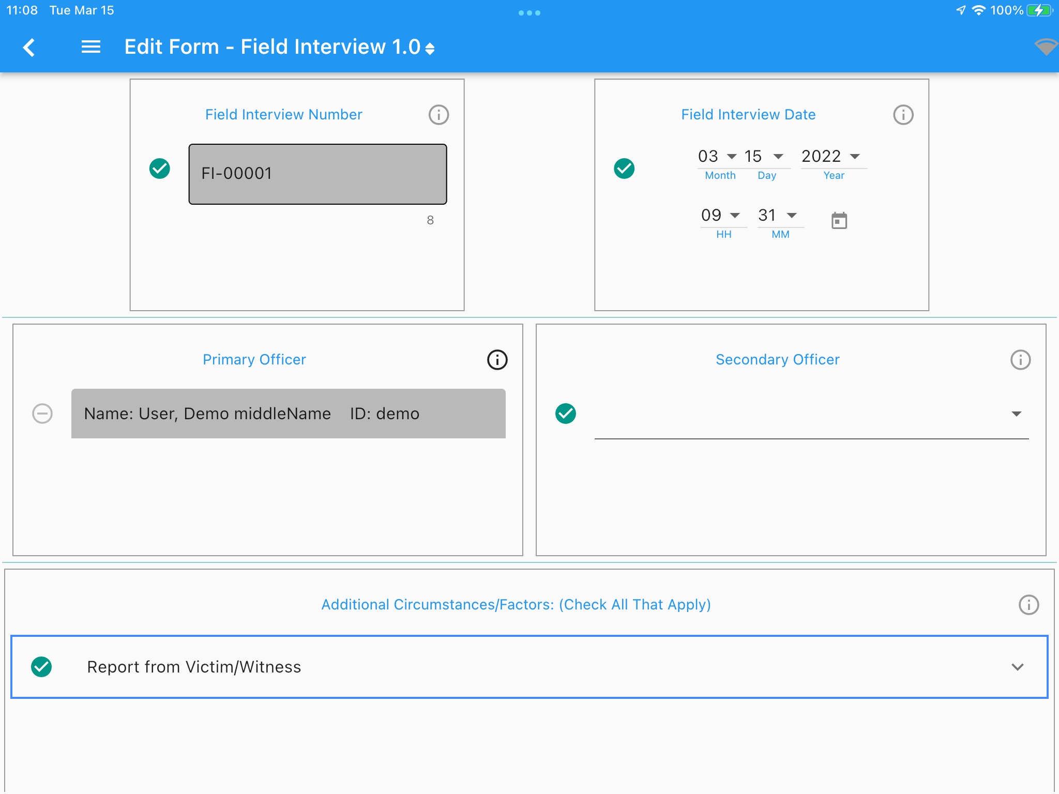Open info for Field Interview Date

[x=903, y=115]
